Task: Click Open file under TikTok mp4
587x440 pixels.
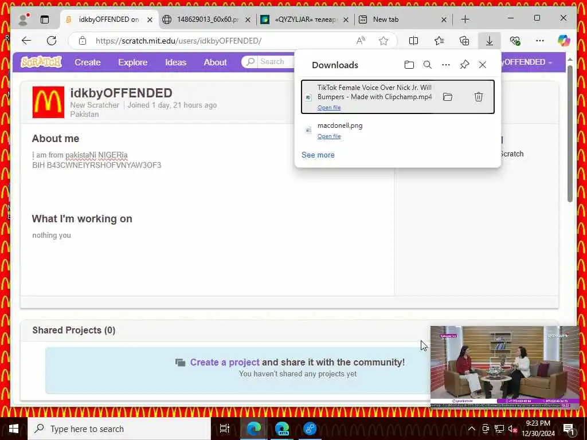Action: tap(329, 107)
